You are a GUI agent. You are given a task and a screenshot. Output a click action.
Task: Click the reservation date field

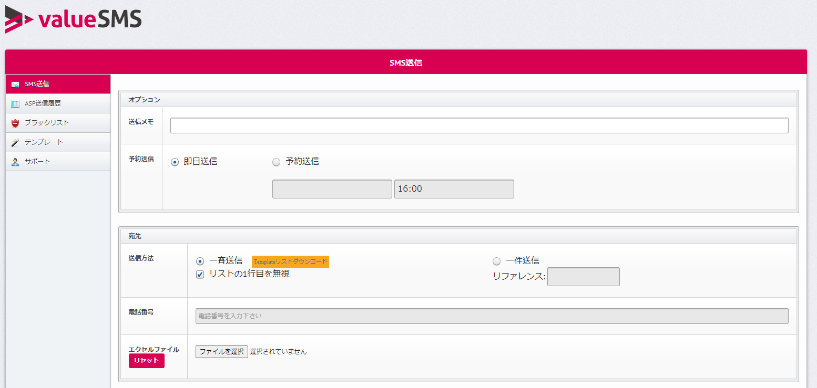tap(332, 189)
